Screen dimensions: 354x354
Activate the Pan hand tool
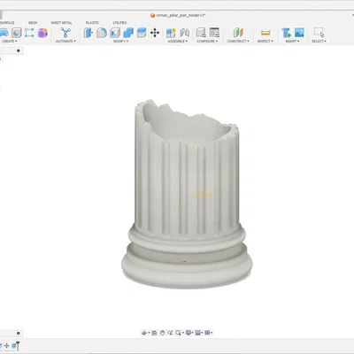point(162,333)
